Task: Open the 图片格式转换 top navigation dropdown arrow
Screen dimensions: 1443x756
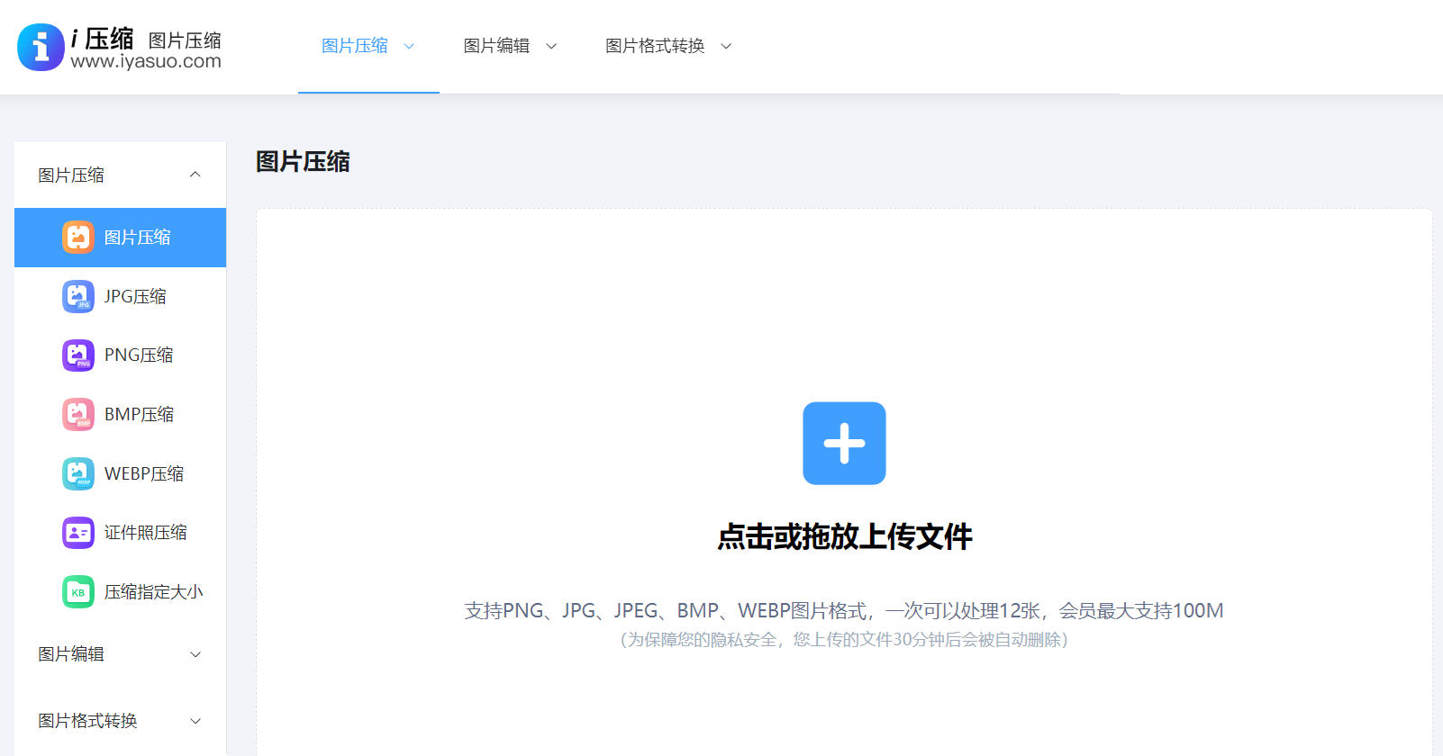Action: click(726, 46)
